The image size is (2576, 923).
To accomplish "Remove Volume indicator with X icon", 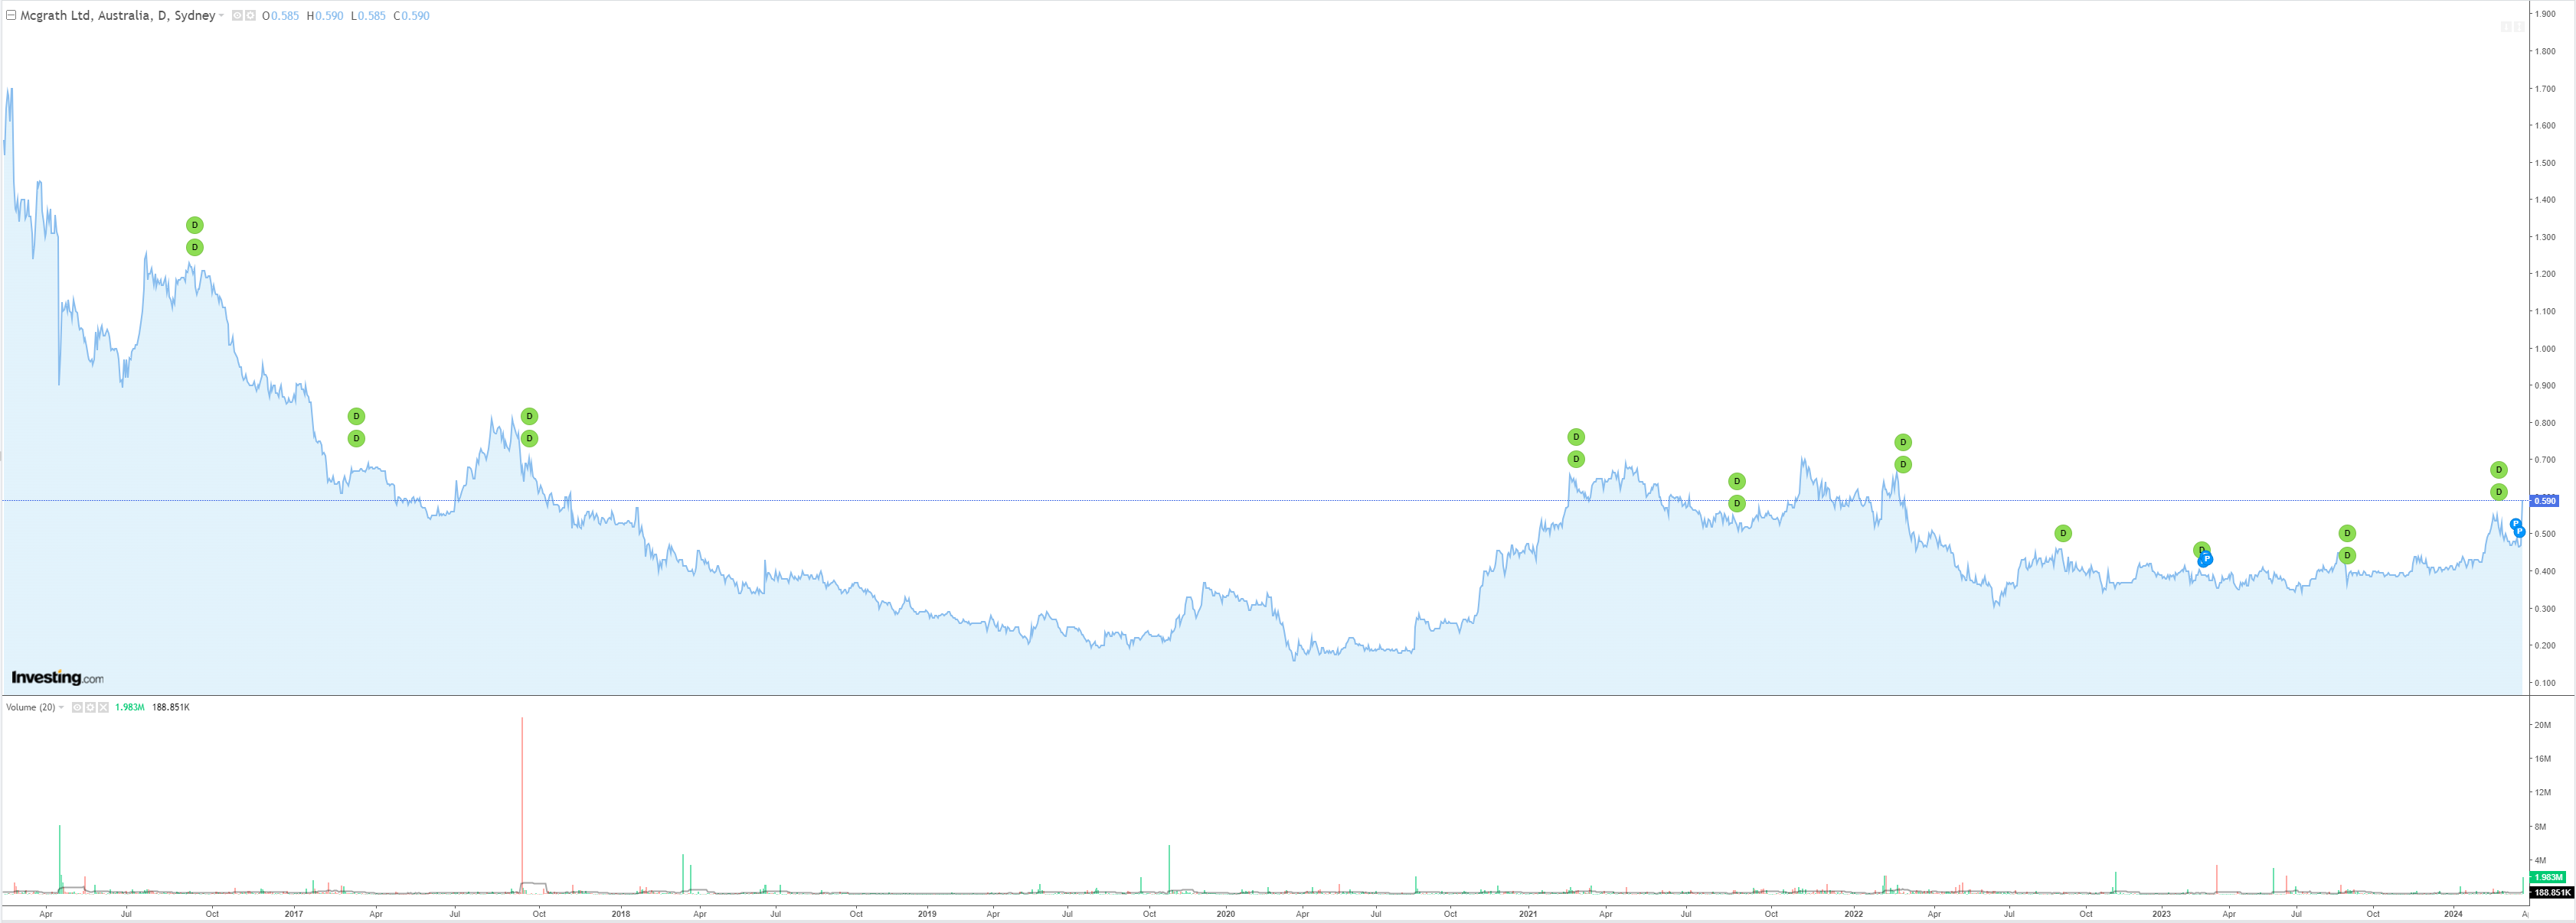I will pos(103,707).
